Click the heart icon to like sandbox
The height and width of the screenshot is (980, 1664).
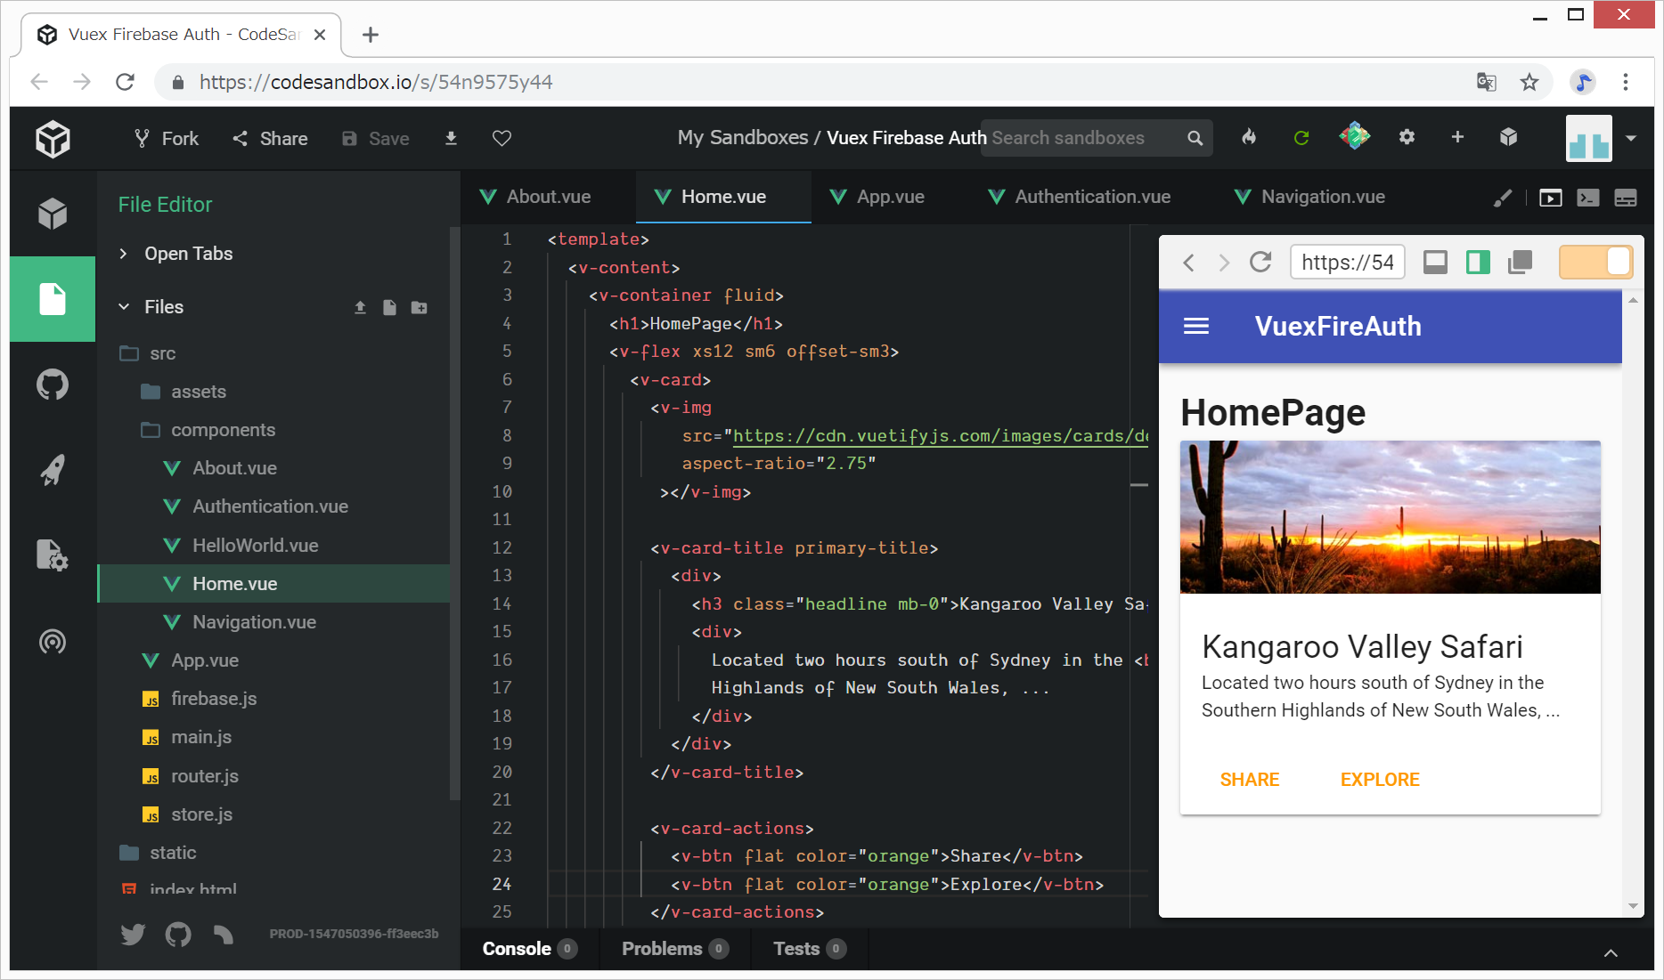point(502,138)
